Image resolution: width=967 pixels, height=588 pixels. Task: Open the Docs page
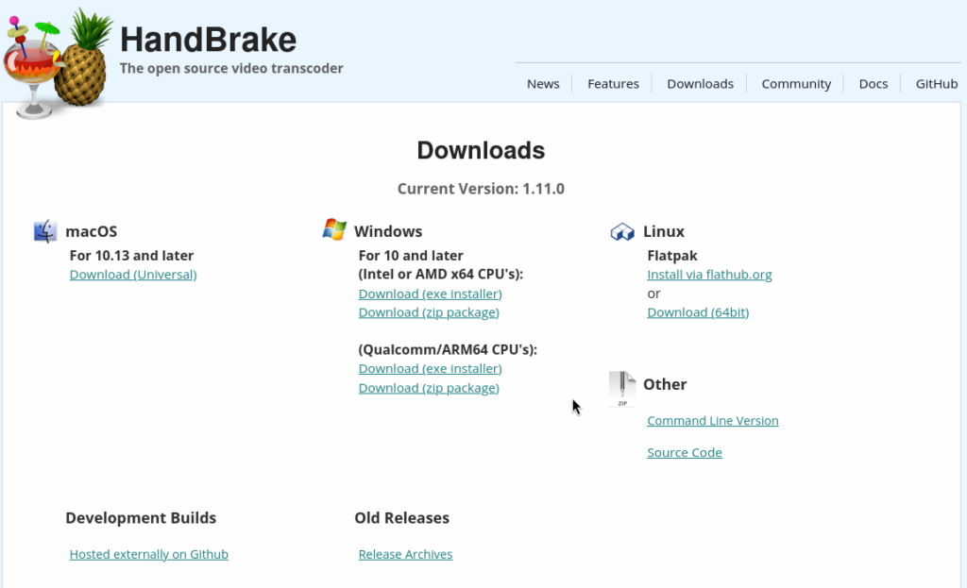[x=873, y=83]
